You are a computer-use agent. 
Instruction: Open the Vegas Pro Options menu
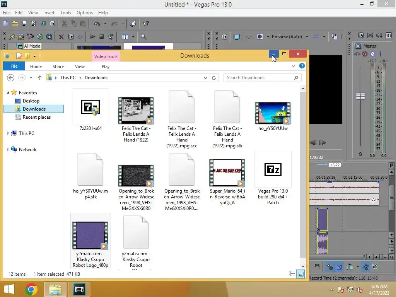tap(85, 13)
